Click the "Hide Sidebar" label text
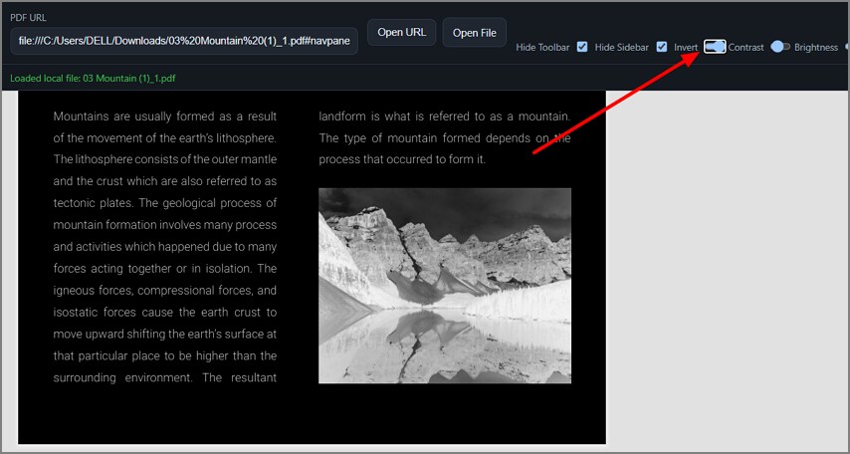The image size is (850, 454). click(x=622, y=47)
